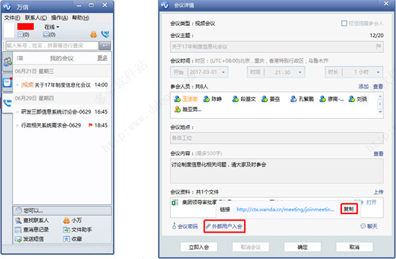Click the Excel file attachment icon

point(175,203)
